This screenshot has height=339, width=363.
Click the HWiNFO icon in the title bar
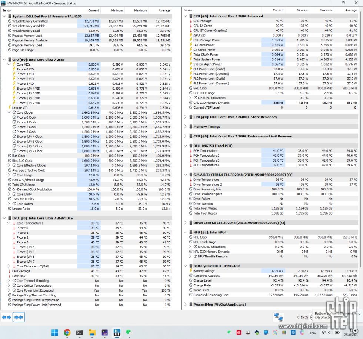point(3,3)
